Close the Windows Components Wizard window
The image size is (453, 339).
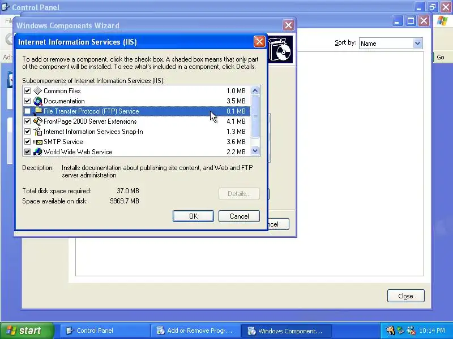pyautogui.click(x=288, y=25)
